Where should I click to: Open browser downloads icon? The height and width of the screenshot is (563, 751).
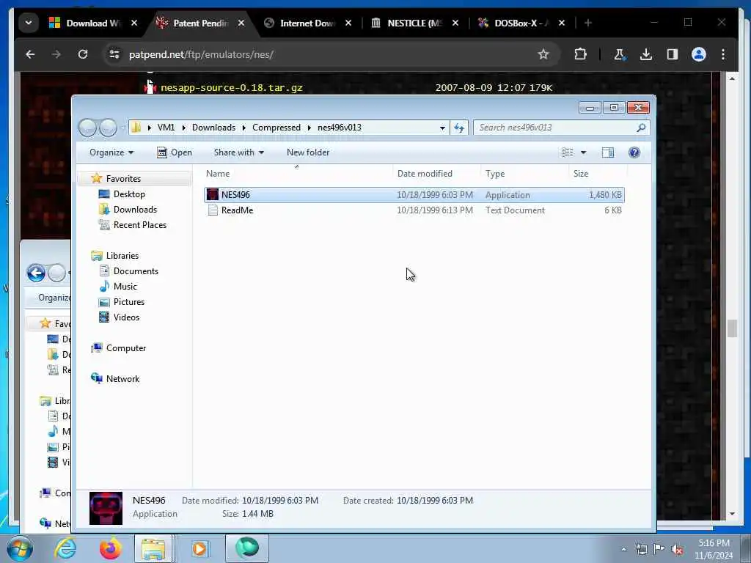(645, 54)
